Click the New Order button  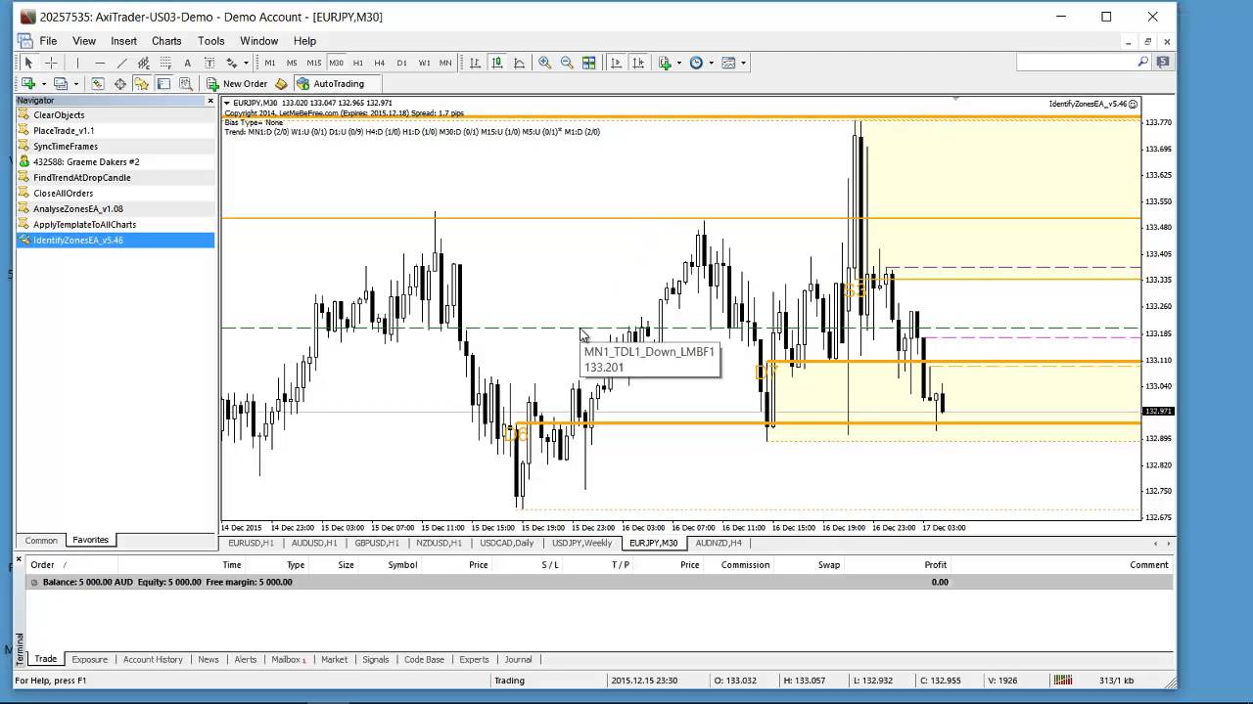tap(236, 84)
